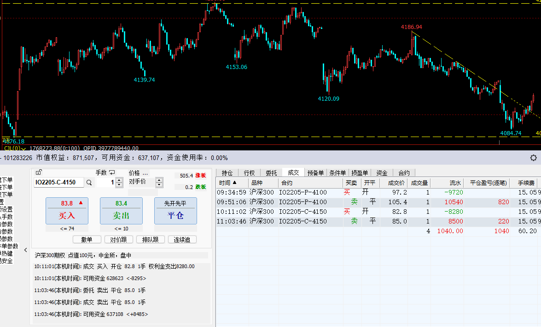Click the 卖出 sell button
The height and width of the screenshot is (327, 541).
(x=121, y=211)
